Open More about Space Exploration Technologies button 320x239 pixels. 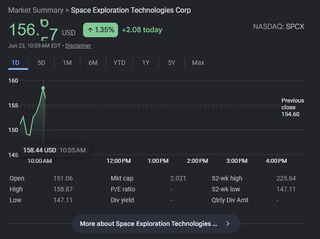tap(156, 223)
